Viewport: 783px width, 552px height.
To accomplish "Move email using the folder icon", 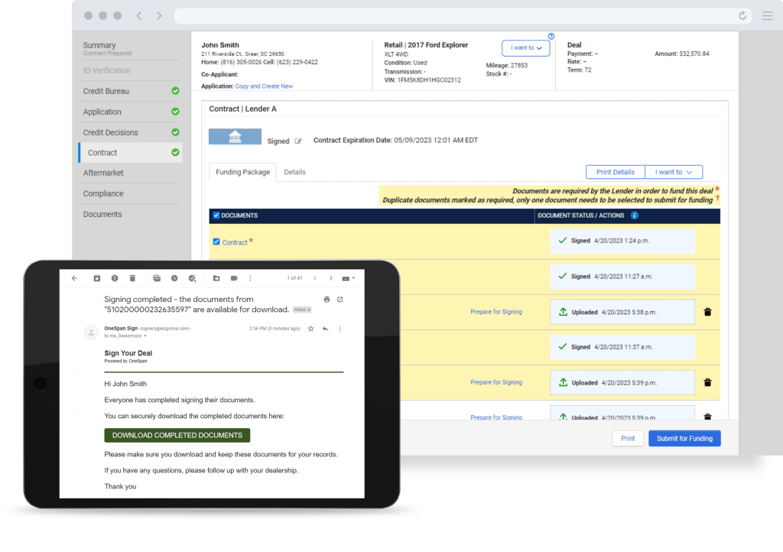I will pyautogui.click(x=216, y=278).
